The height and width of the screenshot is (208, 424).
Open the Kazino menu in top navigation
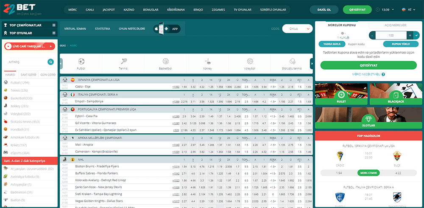tap(128, 9)
